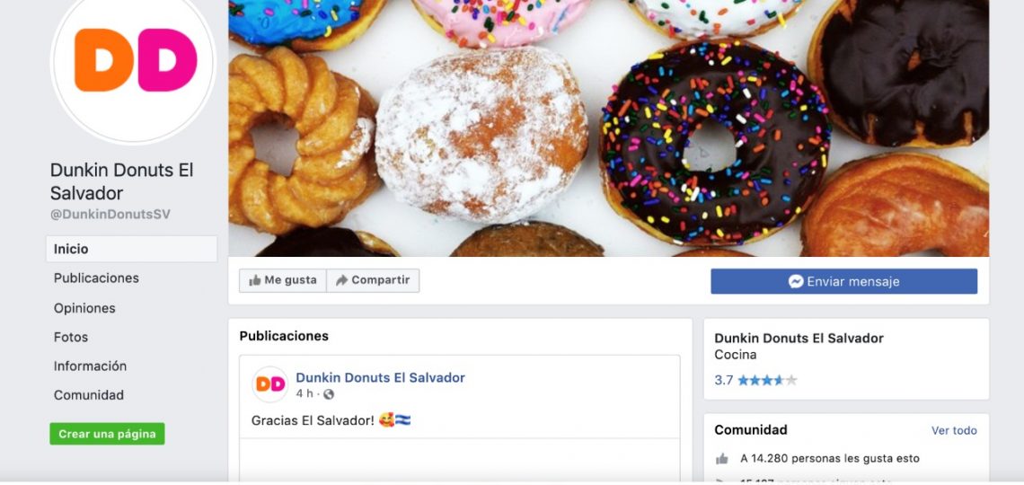The height and width of the screenshot is (485, 1024).
Task: Click the thumbs-up icon on Me gusta
Action: click(255, 281)
